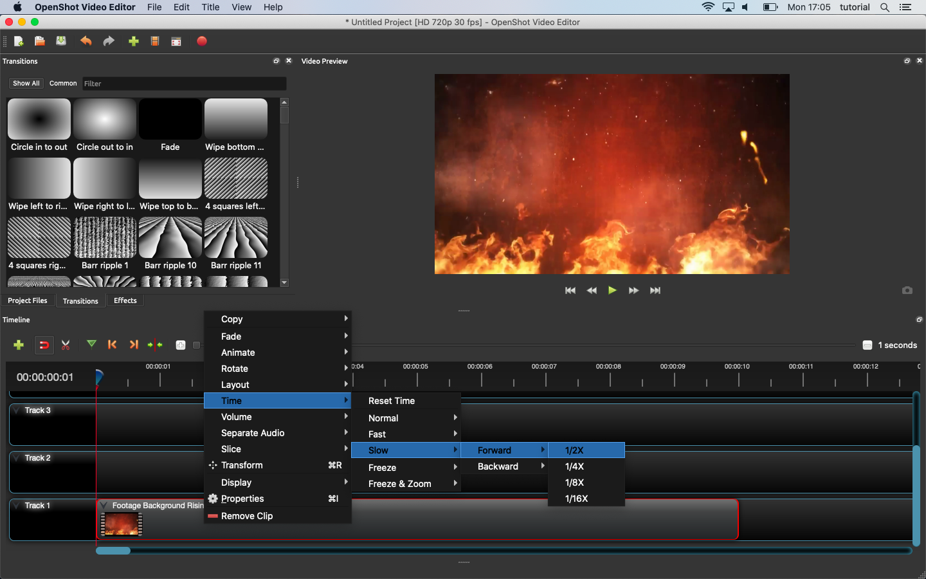This screenshot has width=926, height=579.
Task: Open the clip's dropdown arrow on Track 1
Action: coord(104,506)
